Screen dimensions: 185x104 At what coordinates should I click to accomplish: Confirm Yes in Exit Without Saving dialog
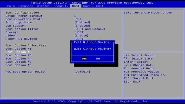pos(84,59)
